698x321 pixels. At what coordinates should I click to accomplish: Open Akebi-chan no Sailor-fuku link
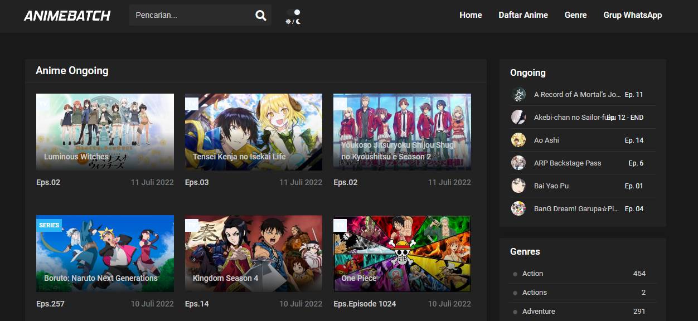pyautogui.click(x=574, y=117)
